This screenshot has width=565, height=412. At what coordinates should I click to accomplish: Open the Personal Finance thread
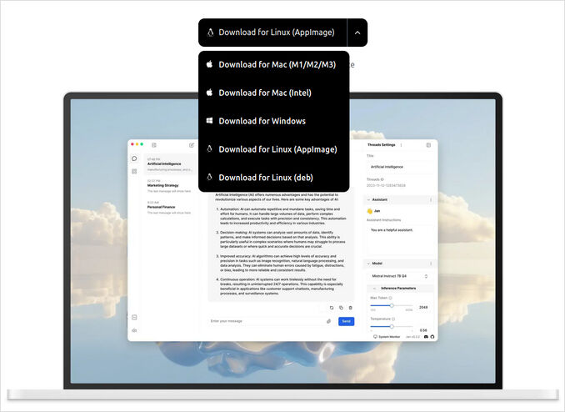(x=170, y=208)
